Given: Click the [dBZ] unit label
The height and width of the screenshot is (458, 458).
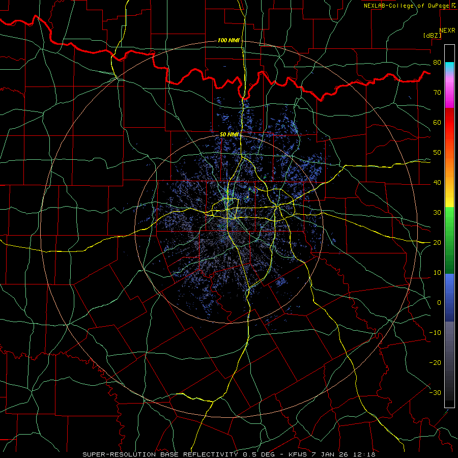Looking at the screenshot, I should [432, 36].
